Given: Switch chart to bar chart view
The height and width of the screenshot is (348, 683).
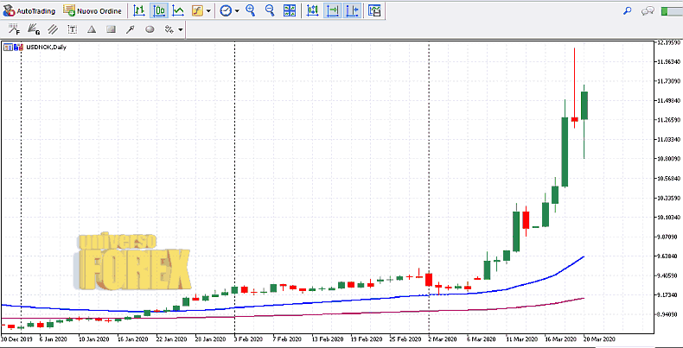Looking at the screenshot, I should point(139,11).
